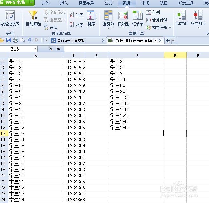Save the workbook with the floppy icon

click(x=9, y=40)
